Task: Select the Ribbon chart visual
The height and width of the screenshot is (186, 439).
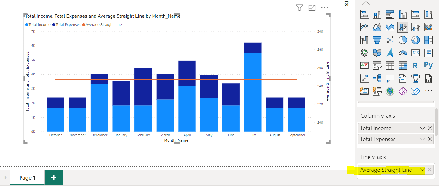Action: tap(428, 27)
